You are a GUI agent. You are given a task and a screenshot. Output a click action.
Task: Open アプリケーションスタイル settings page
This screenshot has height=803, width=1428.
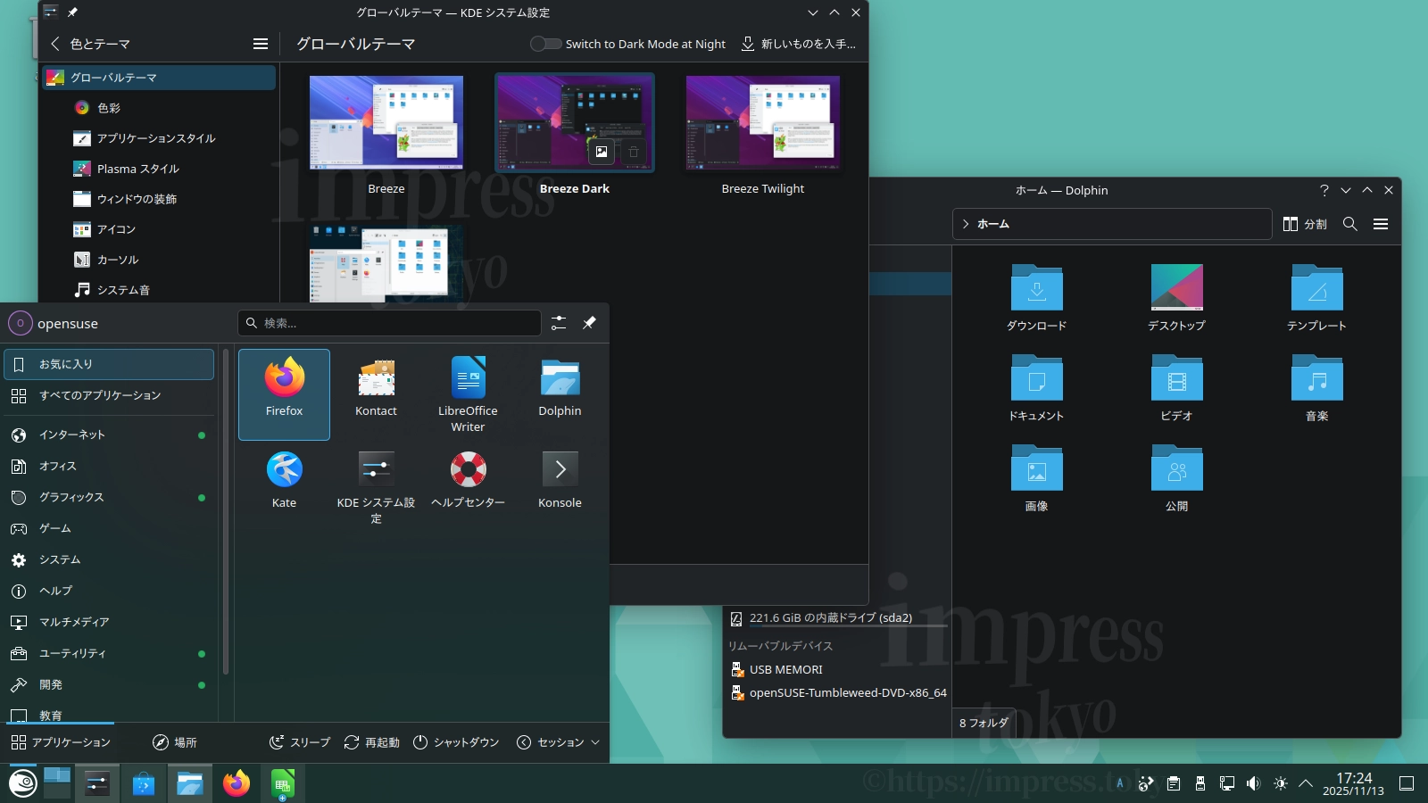pyautogui.click(x=157, y=138)
